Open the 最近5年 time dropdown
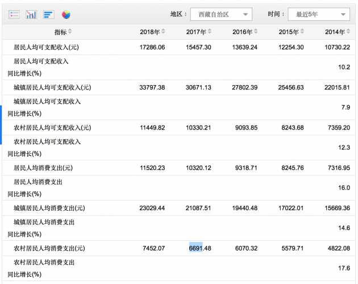Viewport: 358px width, 284px height. 319,14
